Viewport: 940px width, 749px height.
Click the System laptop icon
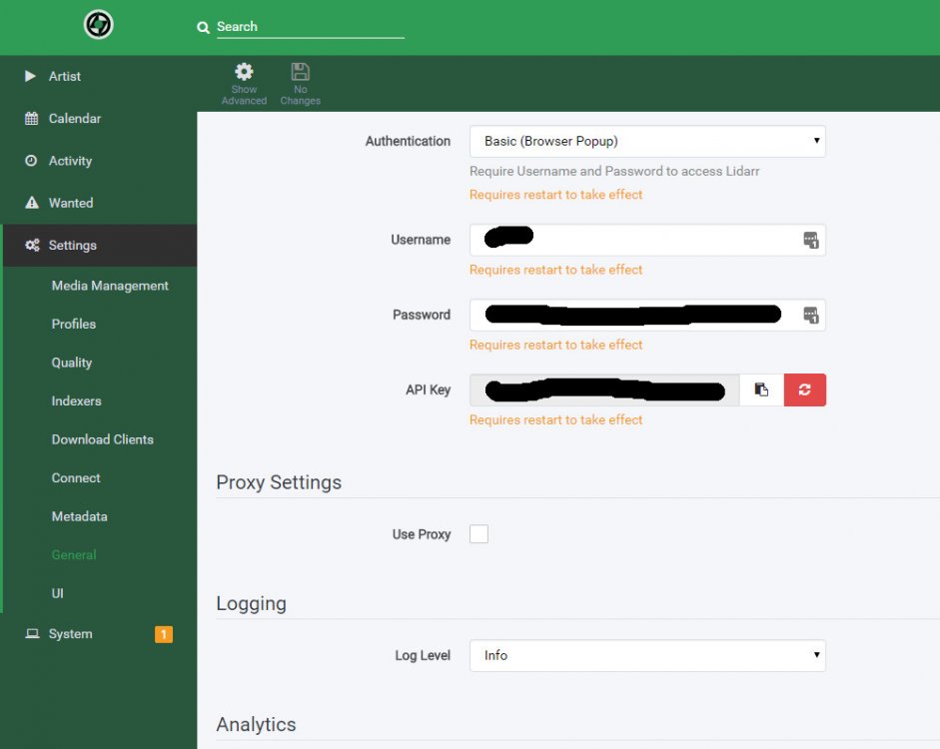click(32, 634)
